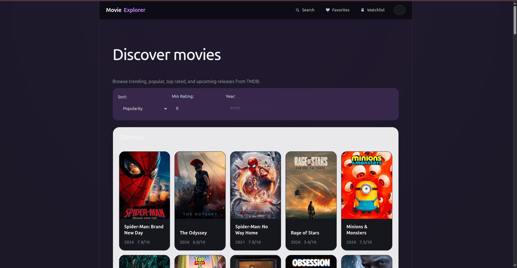517x268 pixels.
Task: Open Rage of Stars poster
Action: click(311, 185)
